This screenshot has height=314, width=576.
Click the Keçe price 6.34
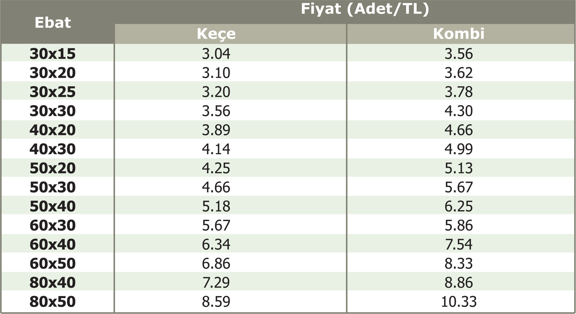pos(216,245)
